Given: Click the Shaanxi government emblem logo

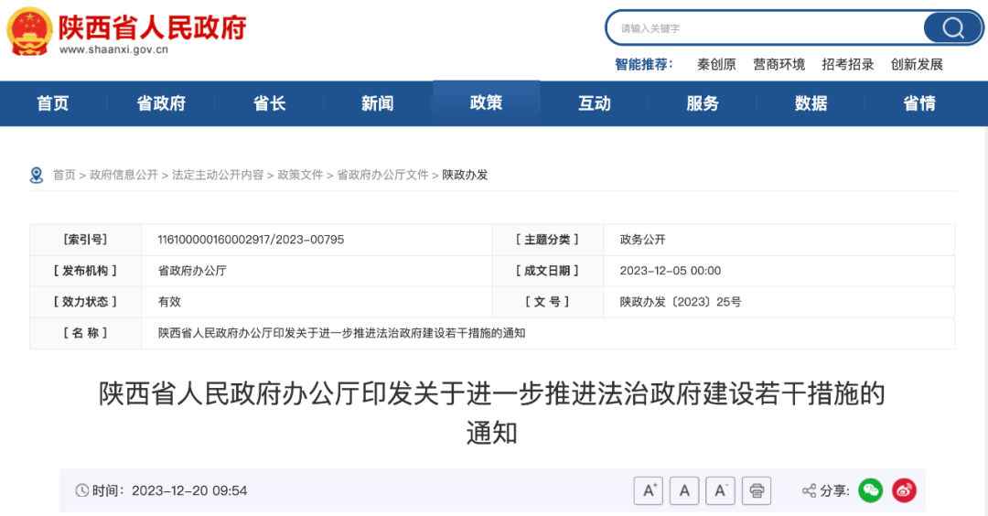Looking at the screenshot, I should (29, 30).
